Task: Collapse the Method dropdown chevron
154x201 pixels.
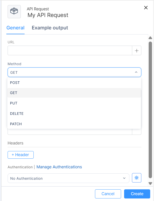Action: [136, 72]
